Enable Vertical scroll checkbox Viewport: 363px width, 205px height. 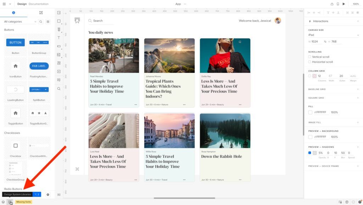point(310,57)
